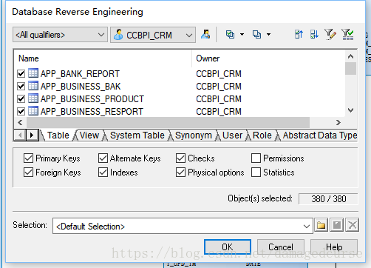371x268 pixels.
Task: Click the Select All toolbar icon
Action: 231,34
